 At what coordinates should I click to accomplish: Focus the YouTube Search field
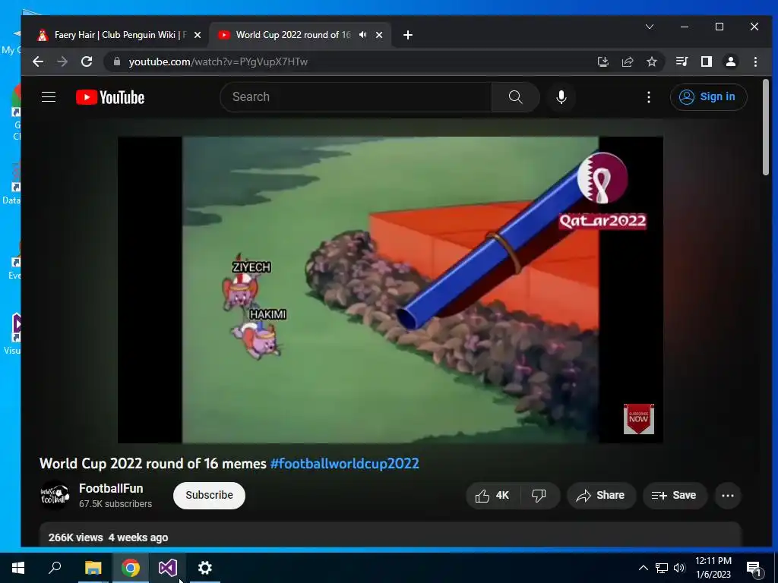click(356, 96)
